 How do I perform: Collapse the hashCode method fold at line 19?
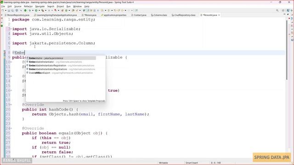(x=11, y=104)
